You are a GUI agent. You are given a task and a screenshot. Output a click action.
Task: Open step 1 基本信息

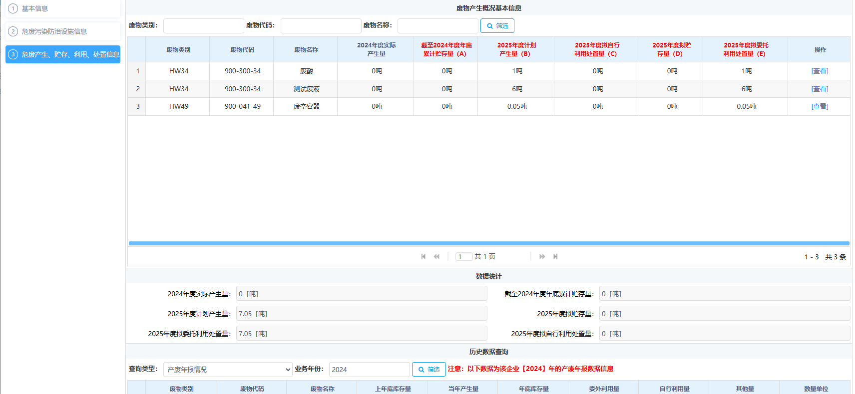pyautogui.click(x=63, y=8)
